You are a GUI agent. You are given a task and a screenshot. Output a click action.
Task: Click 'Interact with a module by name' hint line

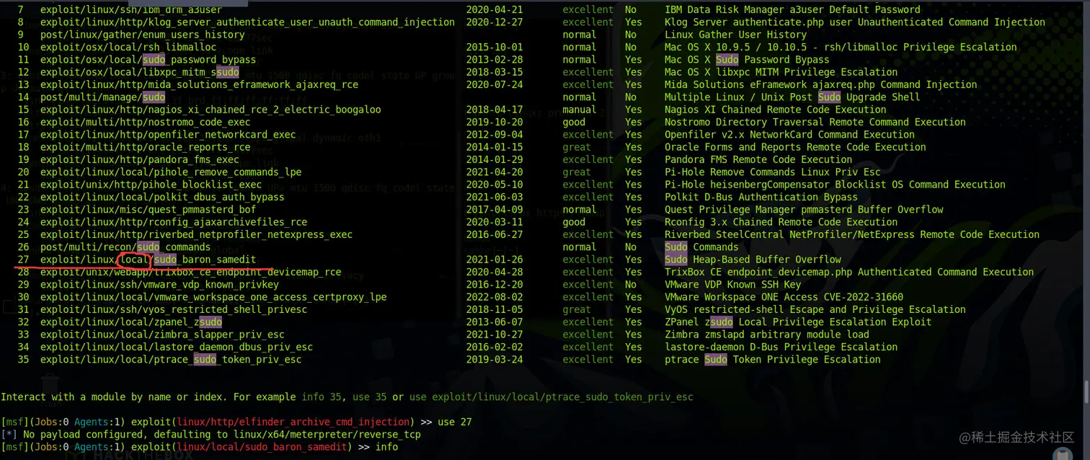[347, 397]
